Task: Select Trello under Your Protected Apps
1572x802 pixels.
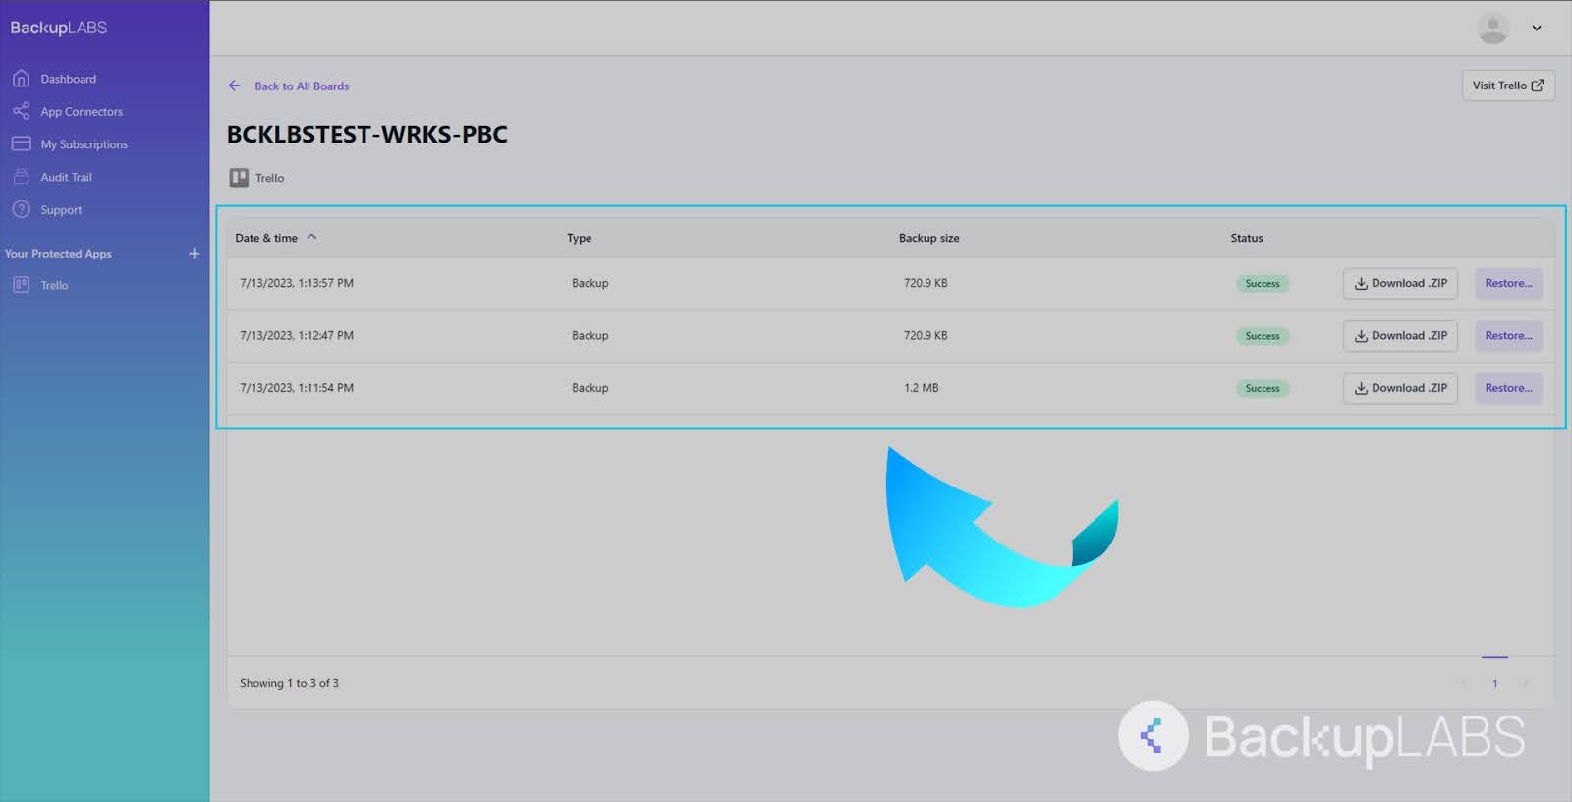Action: [54, 286]
